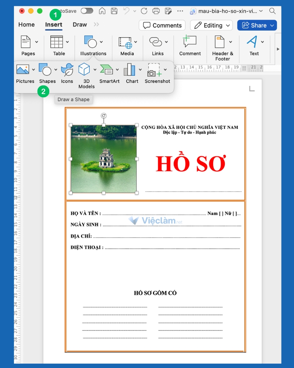Open the Pictures insert tool

[x=23, y=70]
